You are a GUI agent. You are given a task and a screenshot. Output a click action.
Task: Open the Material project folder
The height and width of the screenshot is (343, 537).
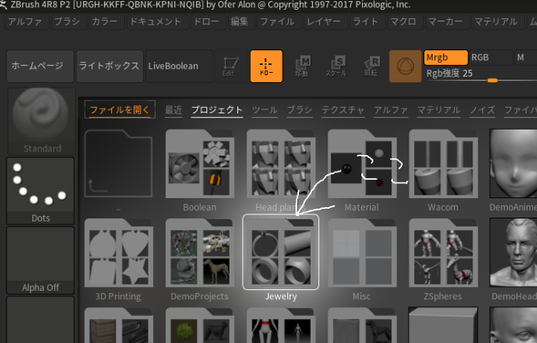(x=362, y=164)
